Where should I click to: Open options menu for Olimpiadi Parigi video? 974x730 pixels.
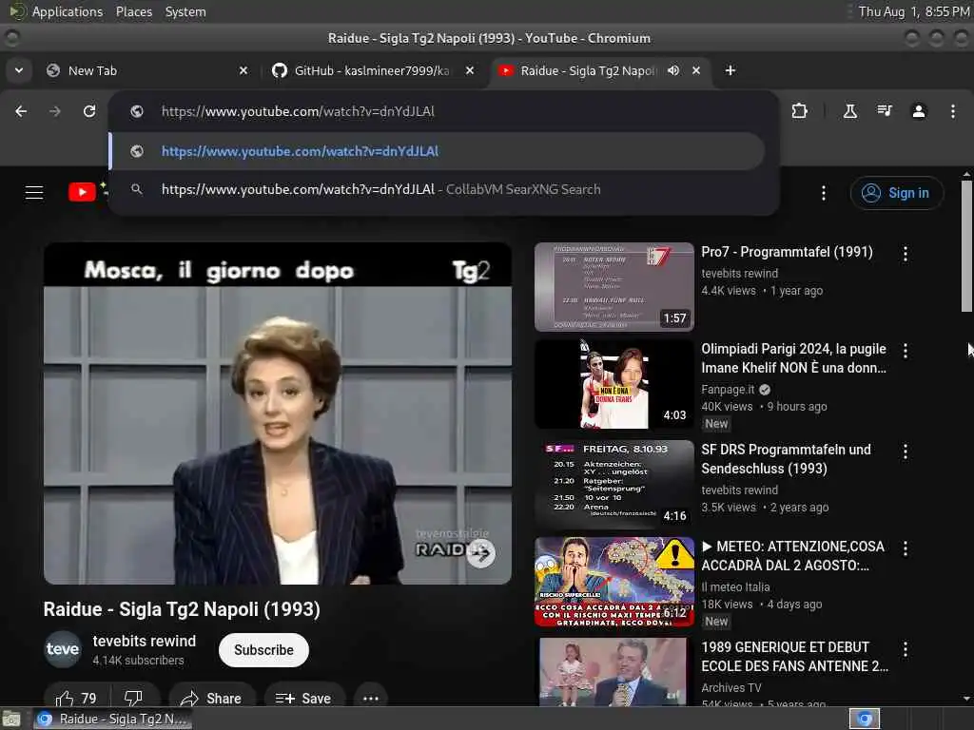906,351
